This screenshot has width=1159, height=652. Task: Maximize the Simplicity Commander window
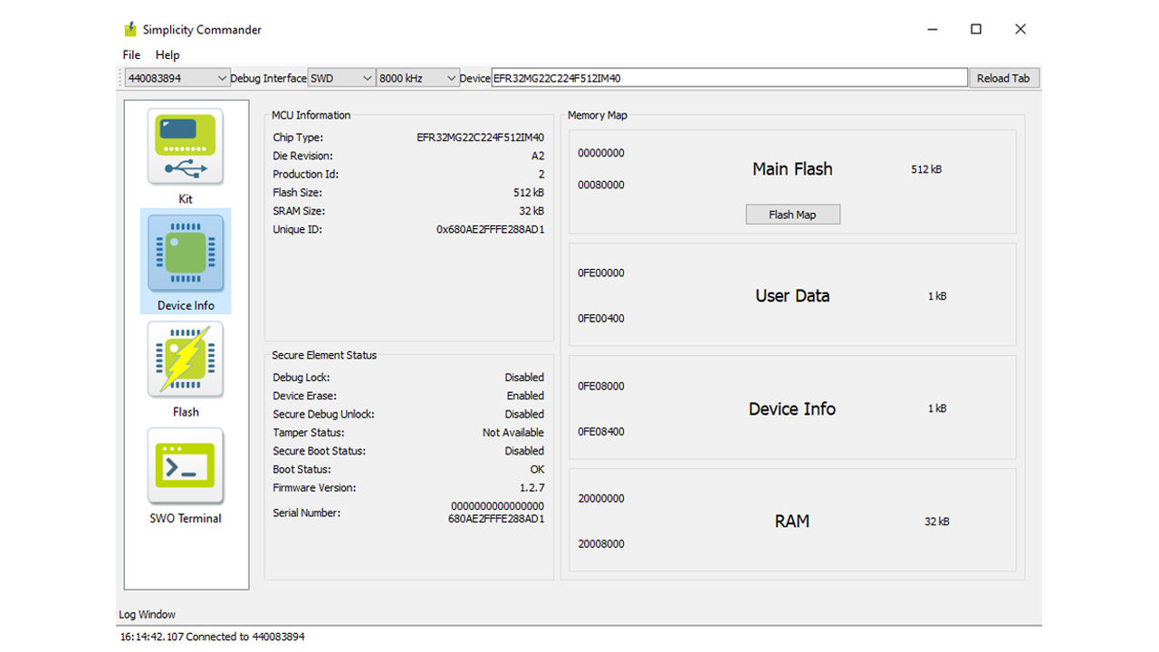(976, 29)
